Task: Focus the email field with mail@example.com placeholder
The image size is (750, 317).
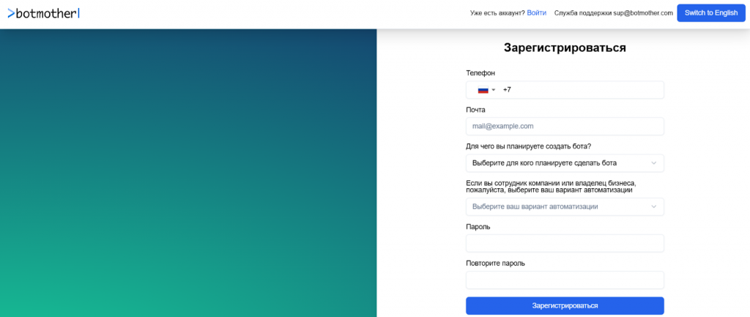Action: click(565, 127)
